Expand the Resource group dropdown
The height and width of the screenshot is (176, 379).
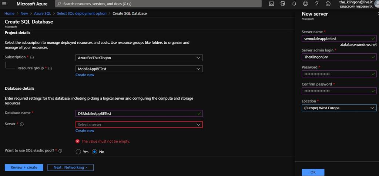tap(139, 69)
